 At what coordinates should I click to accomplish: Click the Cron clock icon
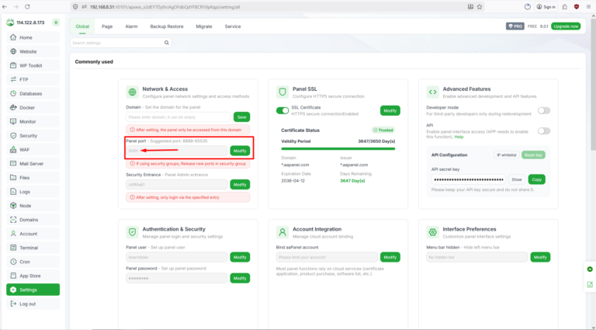(13, 261)
